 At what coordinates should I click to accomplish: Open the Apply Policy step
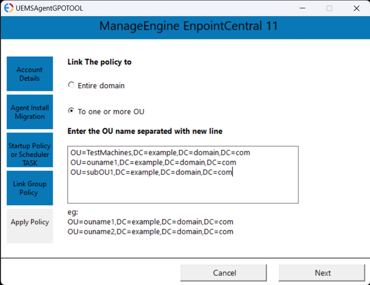click(30, 222)
